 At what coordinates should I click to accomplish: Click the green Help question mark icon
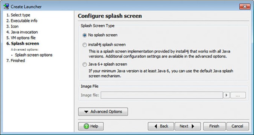(86, 126)
